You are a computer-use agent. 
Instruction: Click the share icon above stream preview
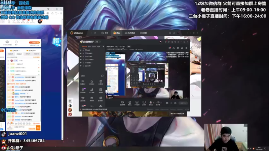(x=186, y=48)
